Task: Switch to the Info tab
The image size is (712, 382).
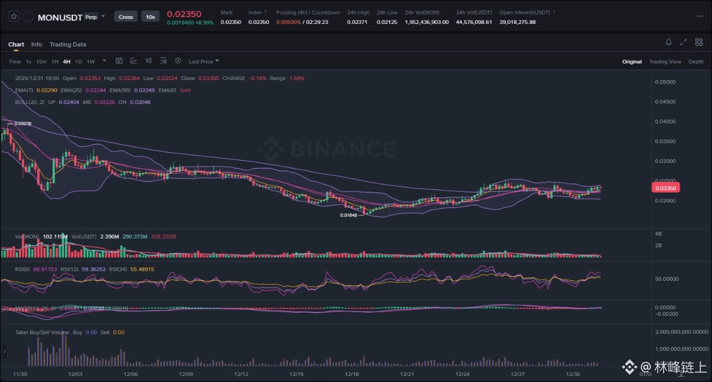Action: (x=37, y=44)
